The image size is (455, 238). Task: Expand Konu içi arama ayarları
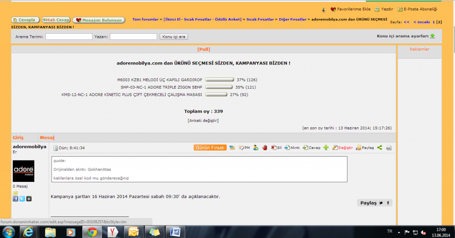(x=406, y=36)
